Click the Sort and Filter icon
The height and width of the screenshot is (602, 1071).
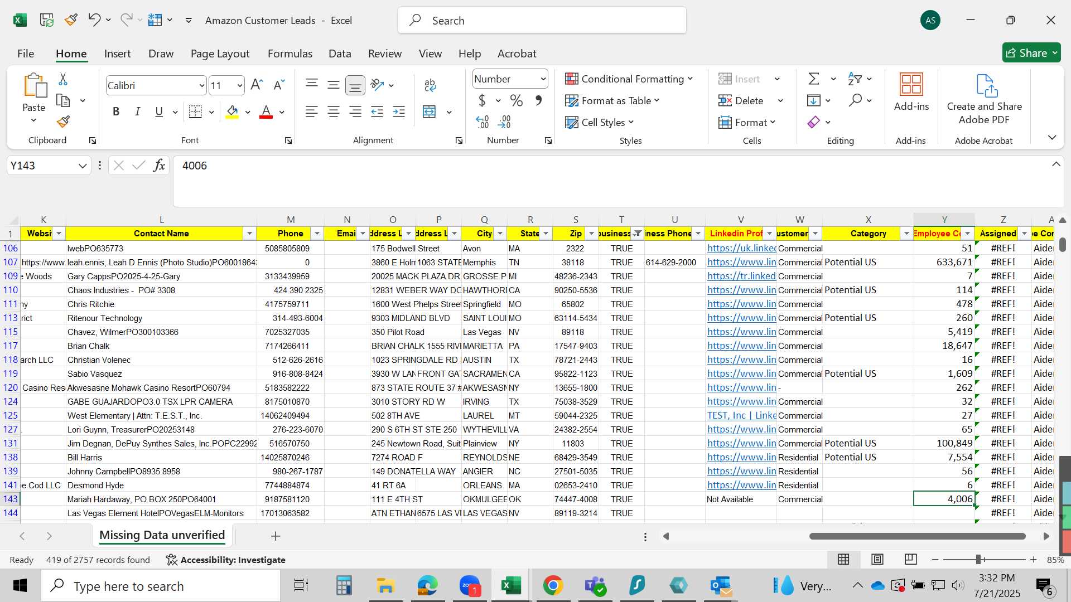(x=855, y=79)
